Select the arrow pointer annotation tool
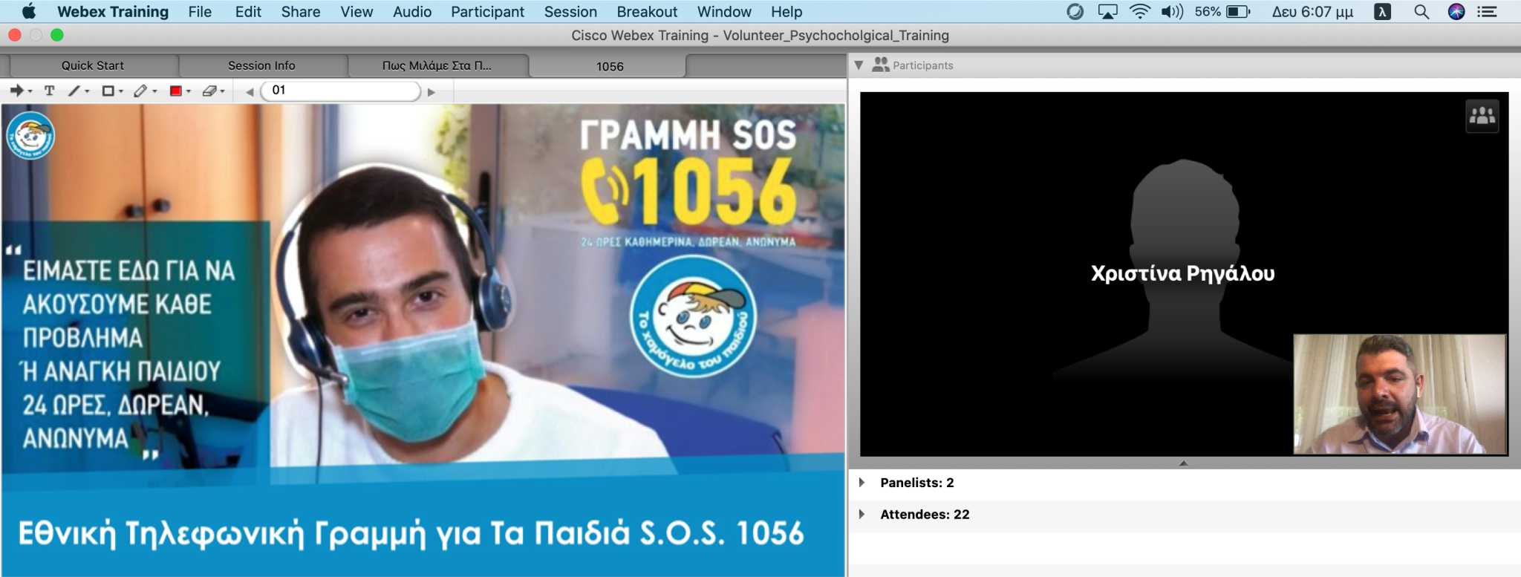The width and height of the screenshot is (1521, 577). click(x=16, y=91)
